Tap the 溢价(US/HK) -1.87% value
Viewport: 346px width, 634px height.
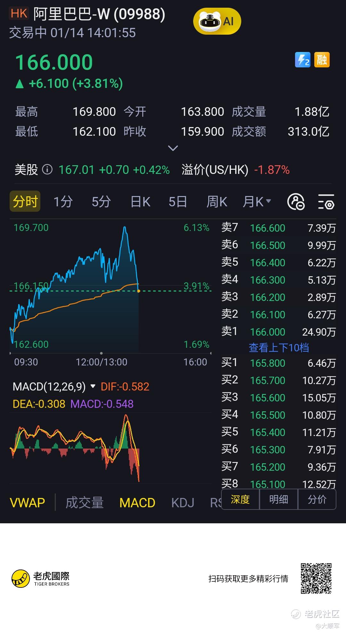[x=272, y=169]
